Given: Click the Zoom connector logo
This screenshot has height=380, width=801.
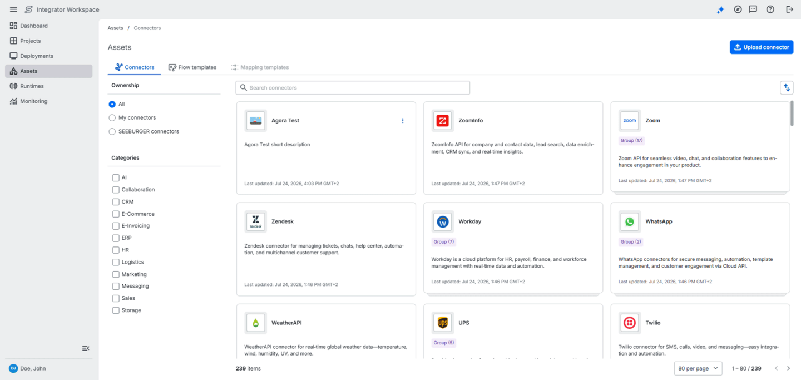Looking at the screenshot, I should point(630,121).
